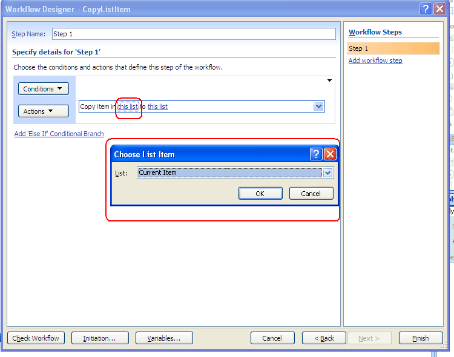Click the Workflow Designer help icon
The width and height of the screenshot is (454, 357).
click(x=426, y=9)
